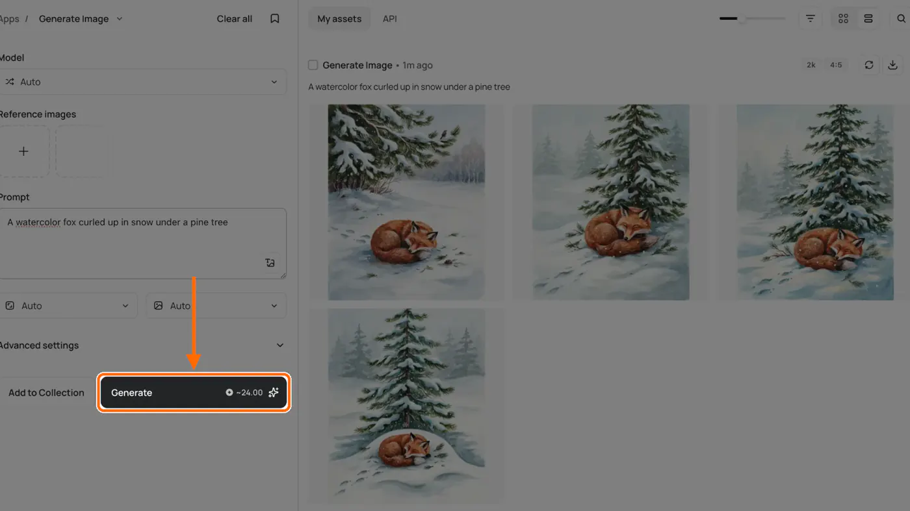The image size is (910, 511).
Task: Click the 2k resolution tag
Action: tap(811, 65)
